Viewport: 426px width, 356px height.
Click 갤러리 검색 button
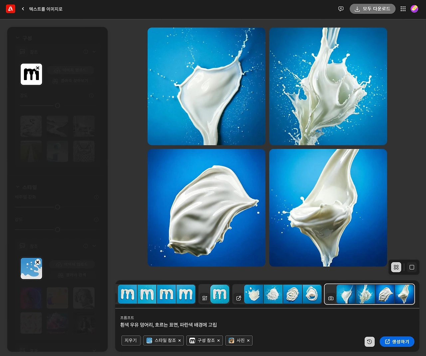pos(72,275)
